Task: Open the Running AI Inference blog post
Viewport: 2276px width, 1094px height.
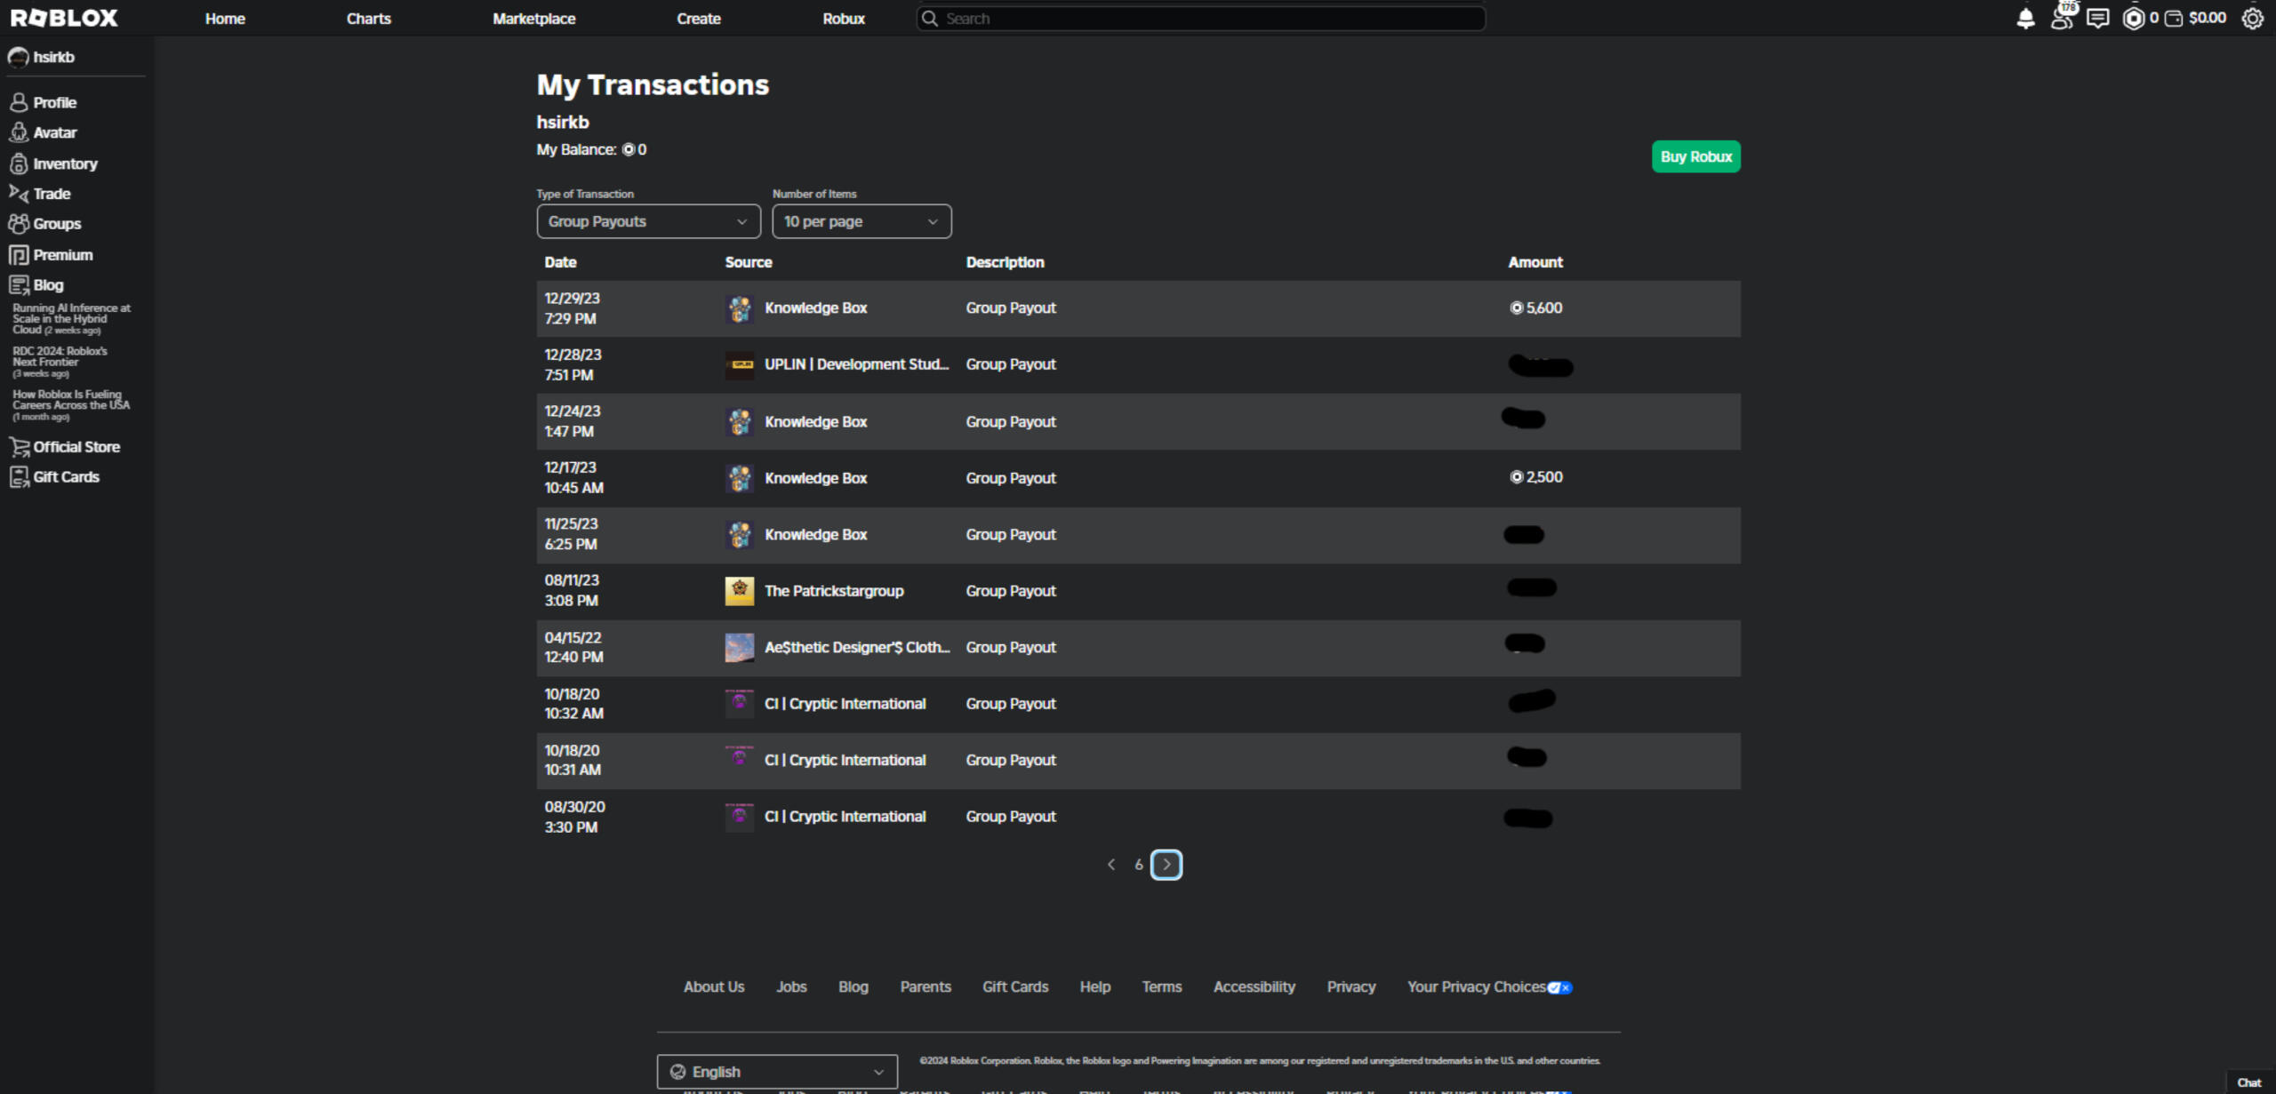Action: (71, 319)
